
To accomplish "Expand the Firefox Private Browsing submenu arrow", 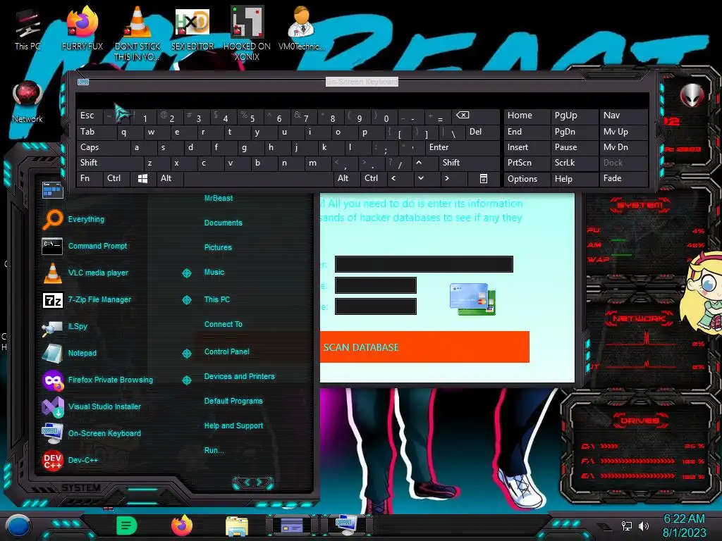I will (x=186, y=380).
